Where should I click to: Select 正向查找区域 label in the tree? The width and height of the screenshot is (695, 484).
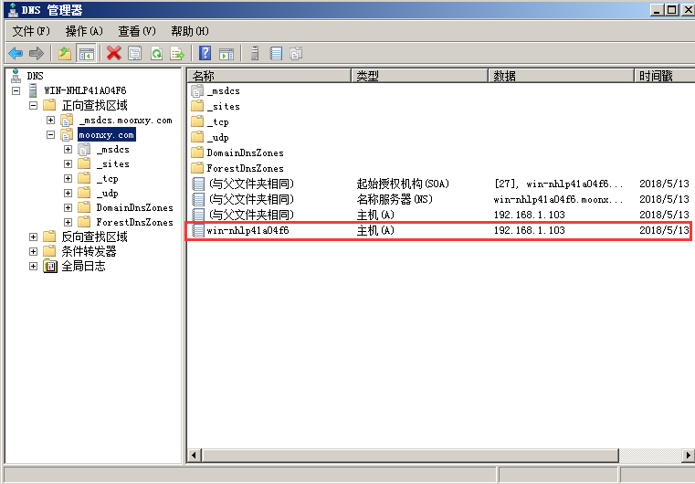pyautogui.click(x=94, y=105)
